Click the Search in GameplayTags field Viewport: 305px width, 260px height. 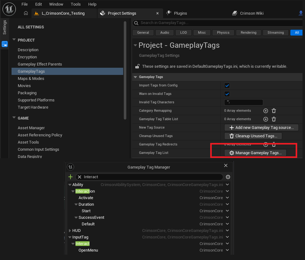click(x=217, y=23)
